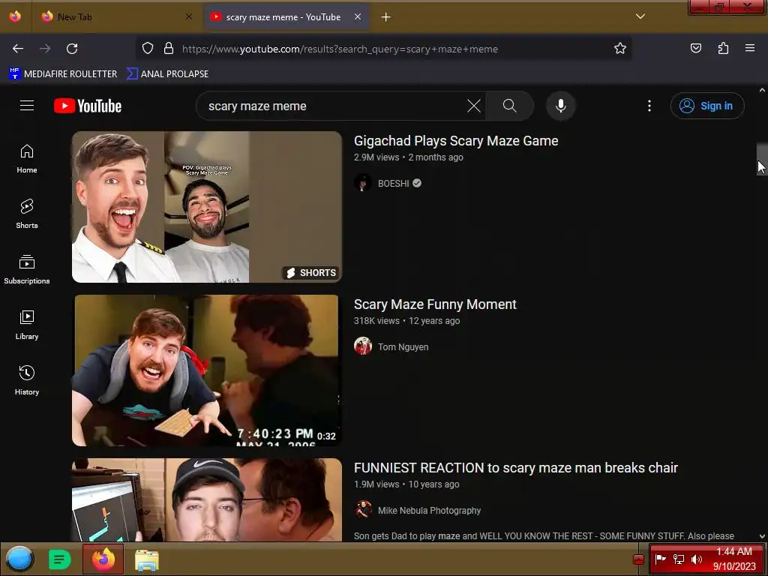Click the Firefox View icon in tab bar
Screen dimensions: 768x576
coord(15,16)
